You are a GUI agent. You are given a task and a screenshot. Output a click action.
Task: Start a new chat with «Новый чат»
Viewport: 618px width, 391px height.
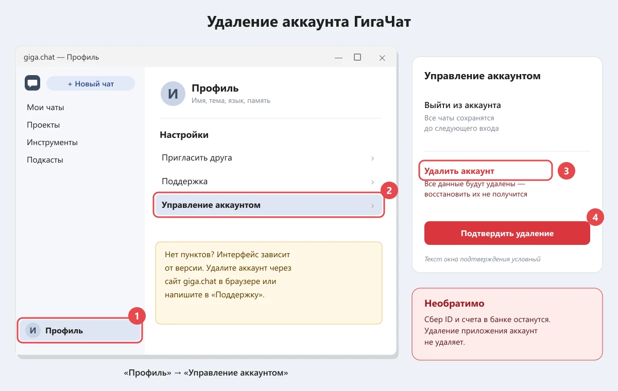91,83
